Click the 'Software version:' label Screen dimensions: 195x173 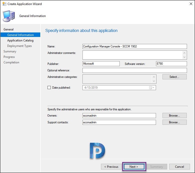point(135,64)
